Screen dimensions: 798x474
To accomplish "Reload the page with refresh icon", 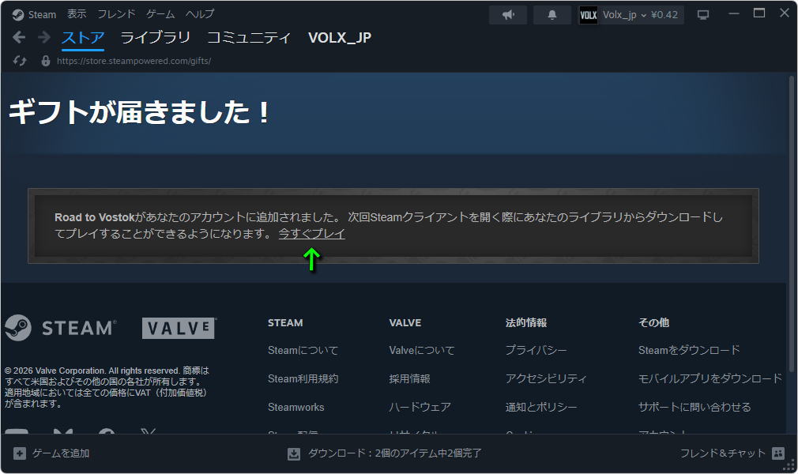I will pos(21,61).
